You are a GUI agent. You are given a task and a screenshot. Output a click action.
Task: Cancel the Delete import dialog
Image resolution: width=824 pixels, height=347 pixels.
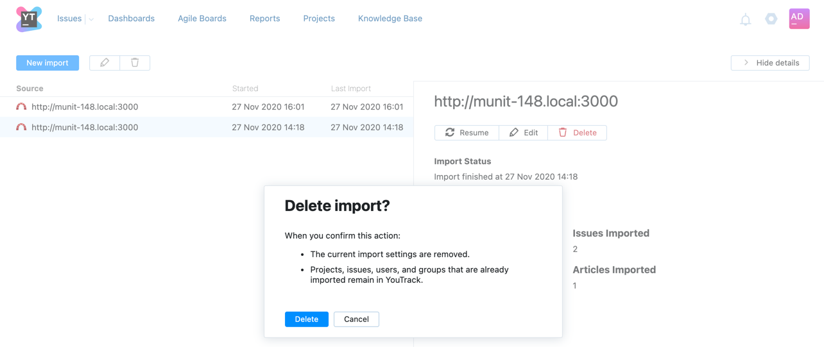coord(356,319)
